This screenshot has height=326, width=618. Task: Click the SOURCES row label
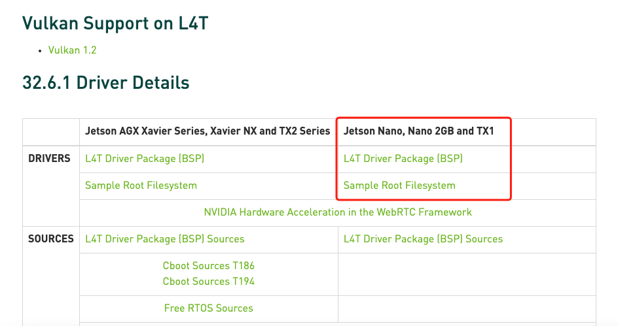click(x=51, y=239)
